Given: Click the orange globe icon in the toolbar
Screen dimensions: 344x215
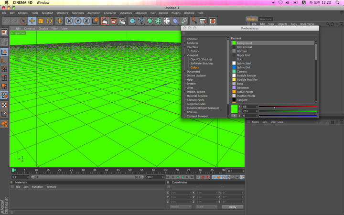Looking at the screenshot, I should [x=213, y=21].
